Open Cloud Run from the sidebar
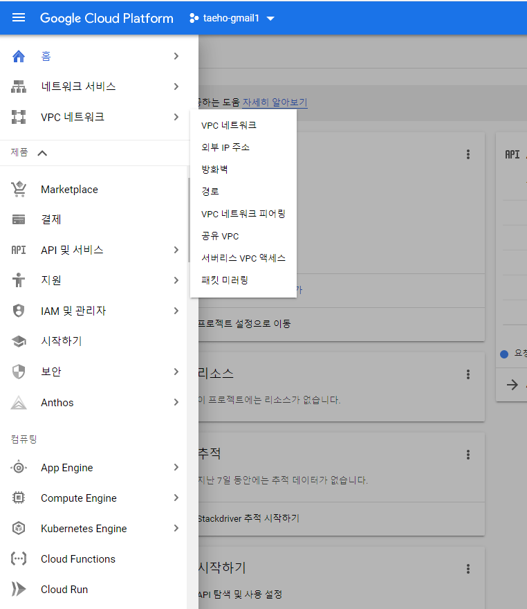This screenshot has height=609, width=527. [x=93, y=589]
